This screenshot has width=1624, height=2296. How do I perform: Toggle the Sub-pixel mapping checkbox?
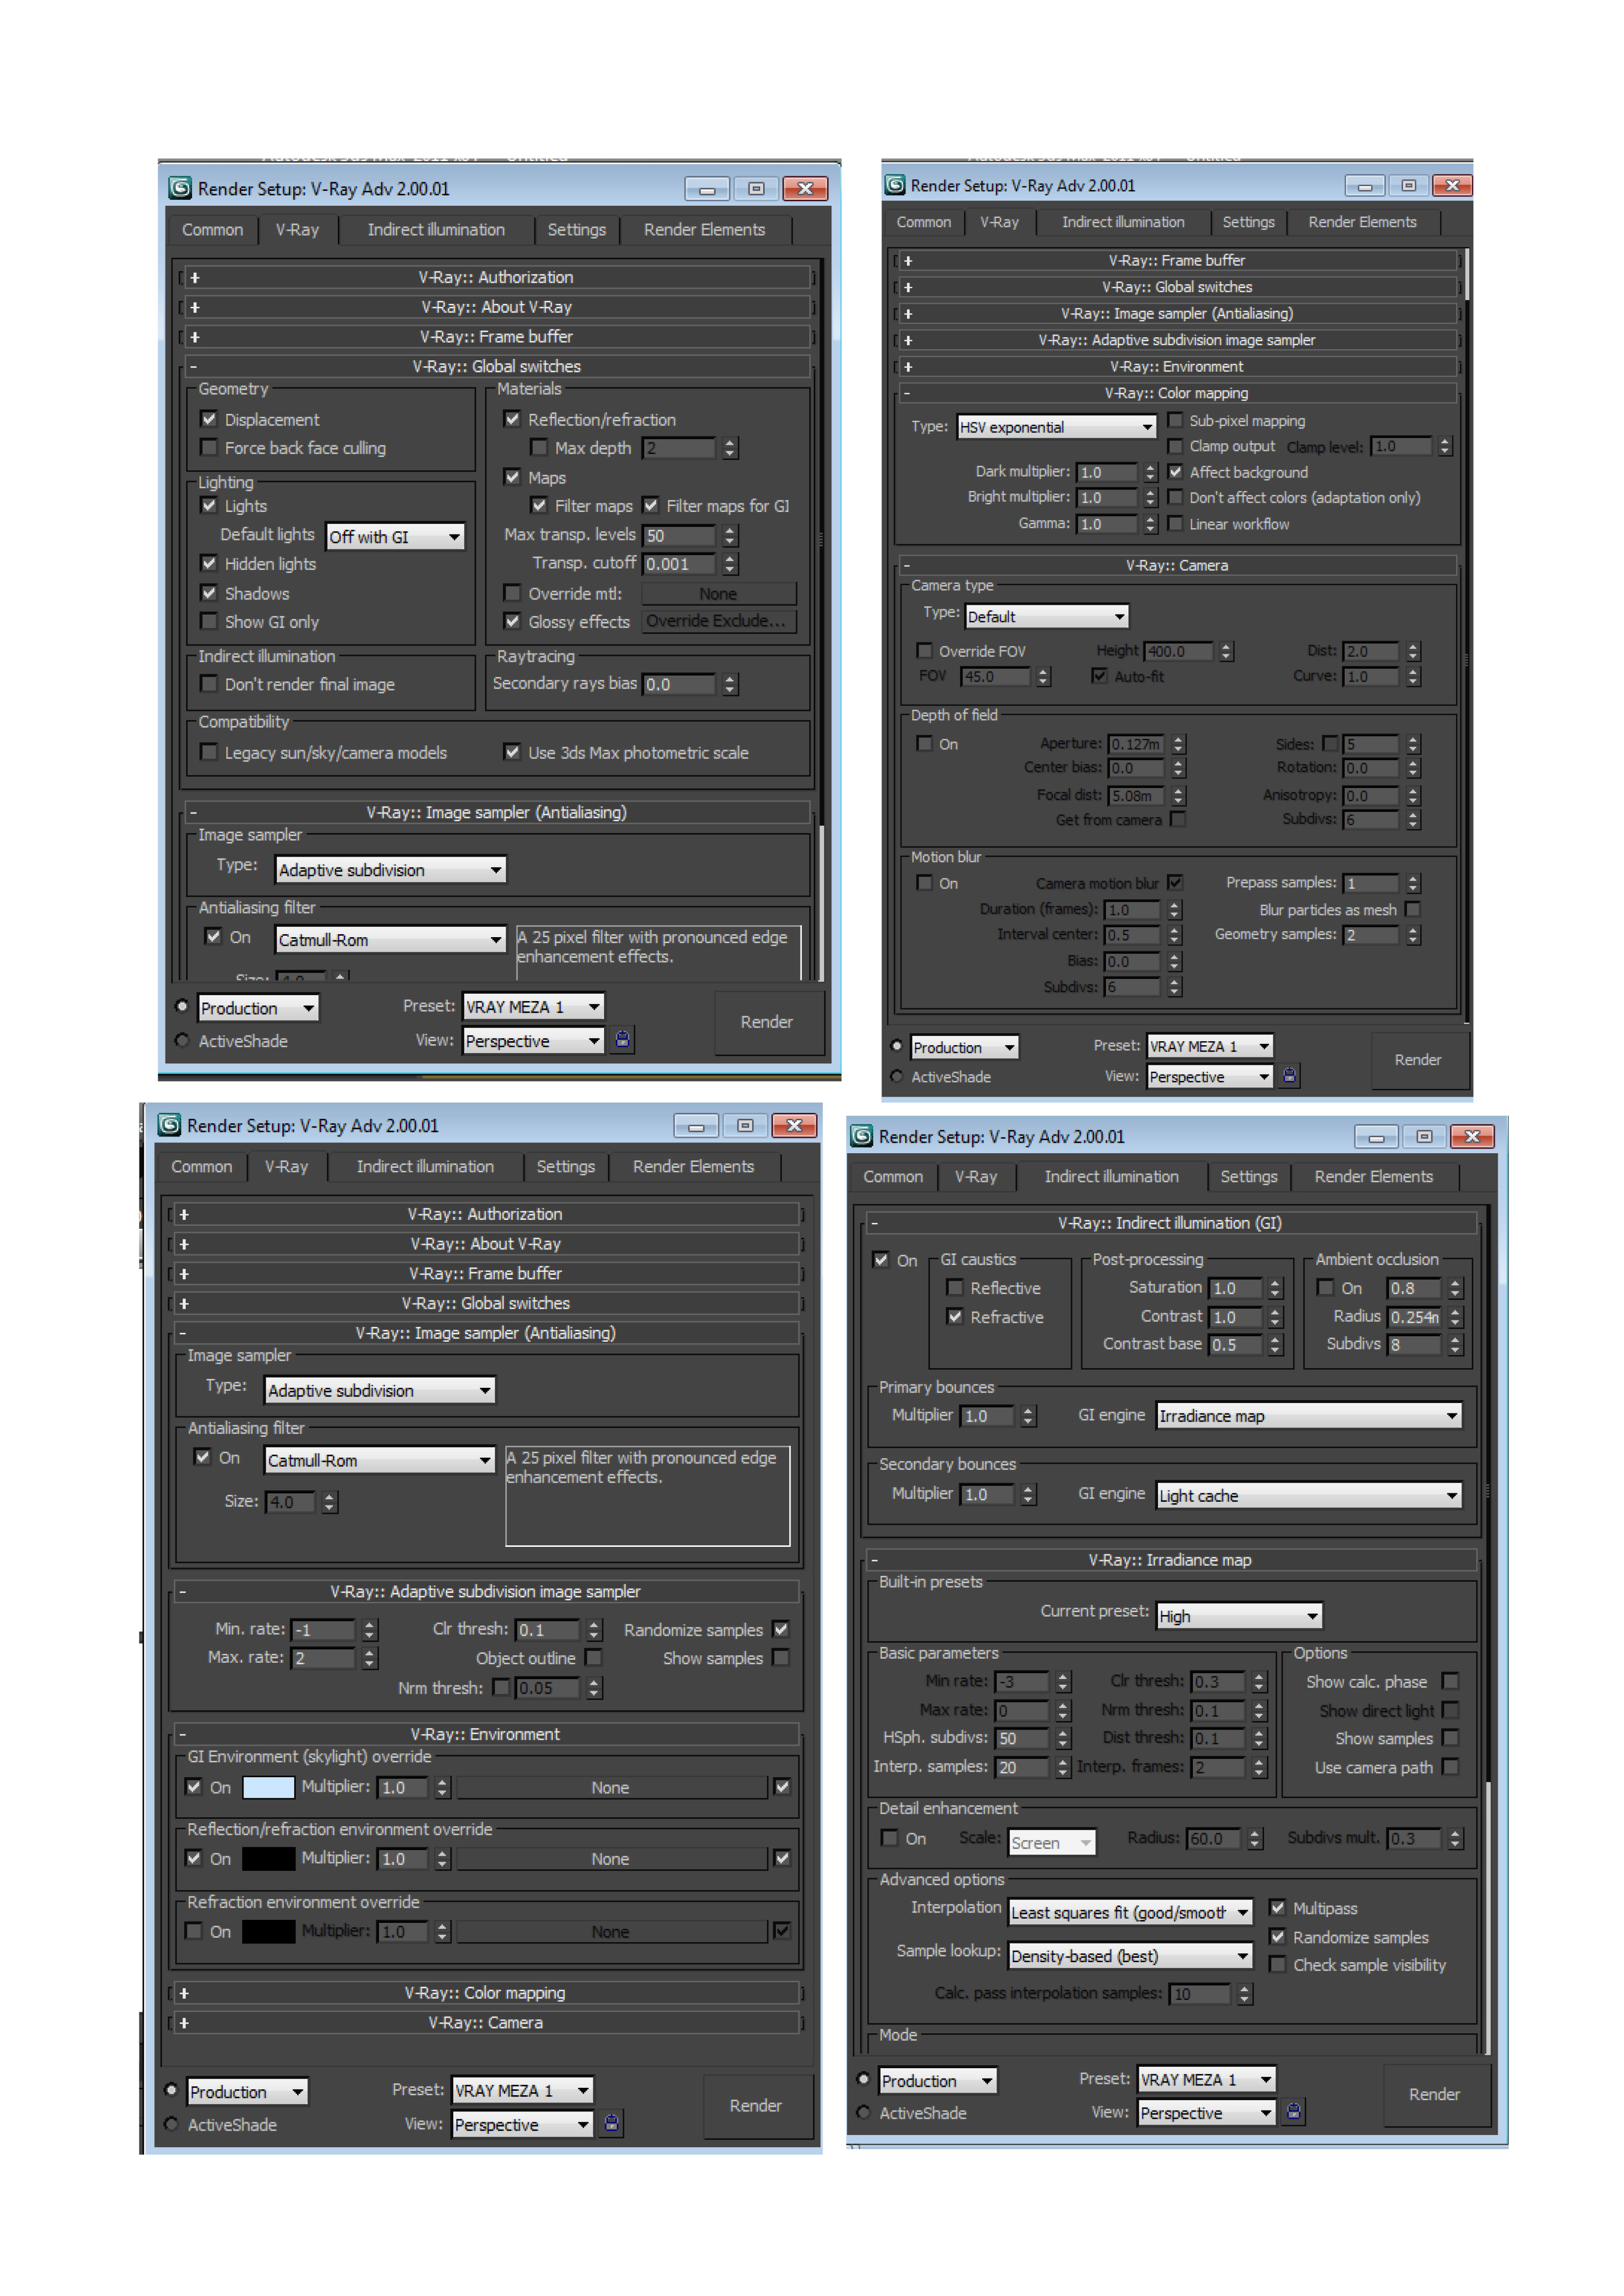click(x=1176, y=420)
